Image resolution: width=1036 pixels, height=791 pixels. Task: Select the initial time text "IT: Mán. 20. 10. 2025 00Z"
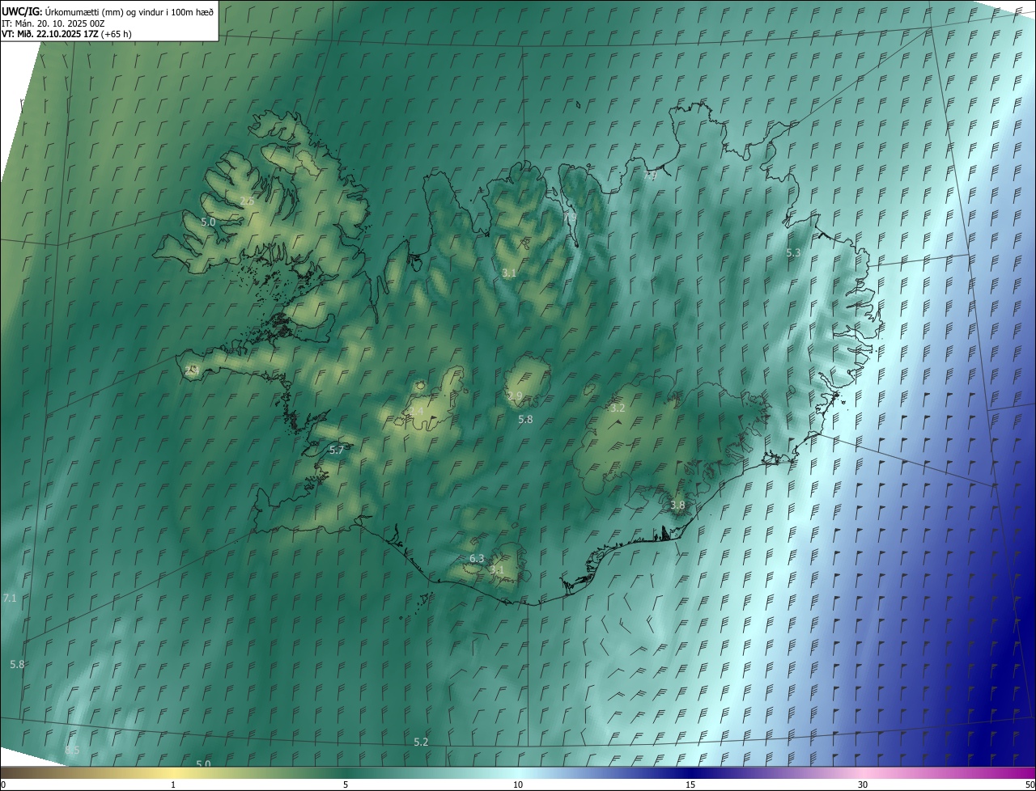pyautogui.click(x=53, y=23)
